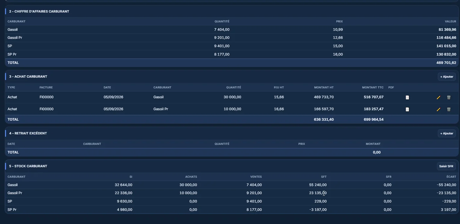Screen dimensions: 460x224
Task: Click the SFT value for Gasoil Pr
Action: [x=318, y=193]
